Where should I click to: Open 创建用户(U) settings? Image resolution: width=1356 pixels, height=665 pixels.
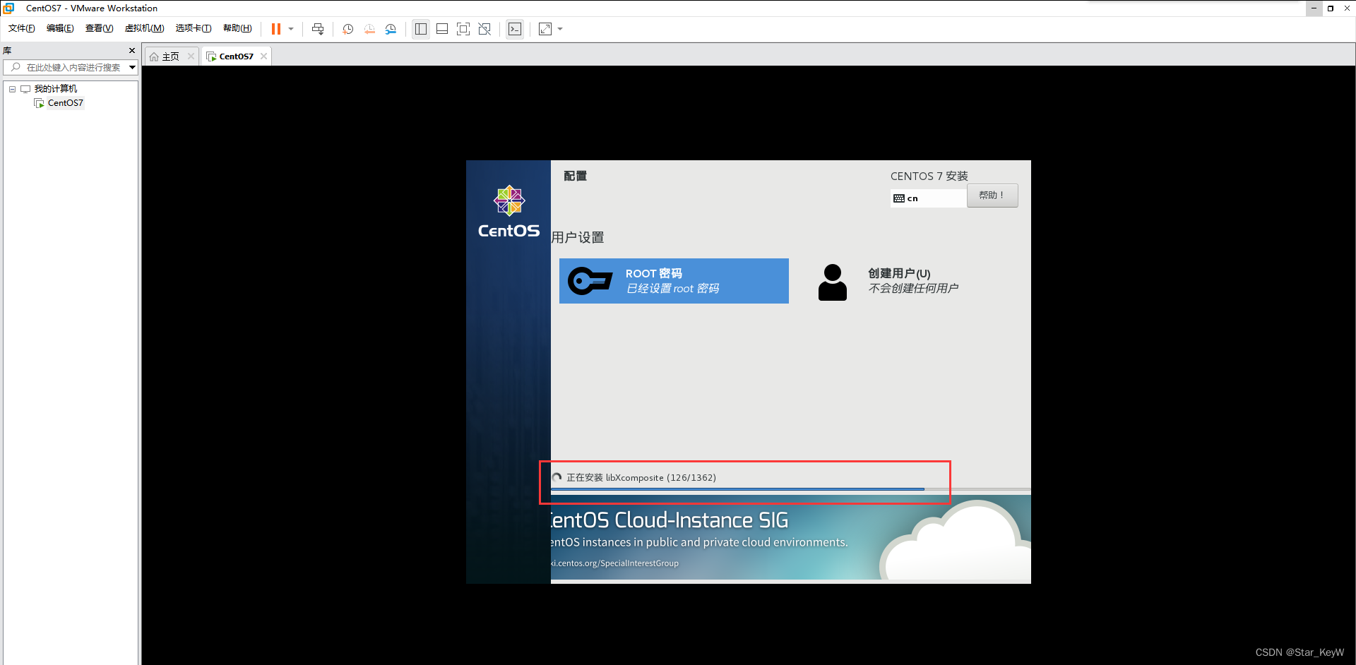click(913, 281)
